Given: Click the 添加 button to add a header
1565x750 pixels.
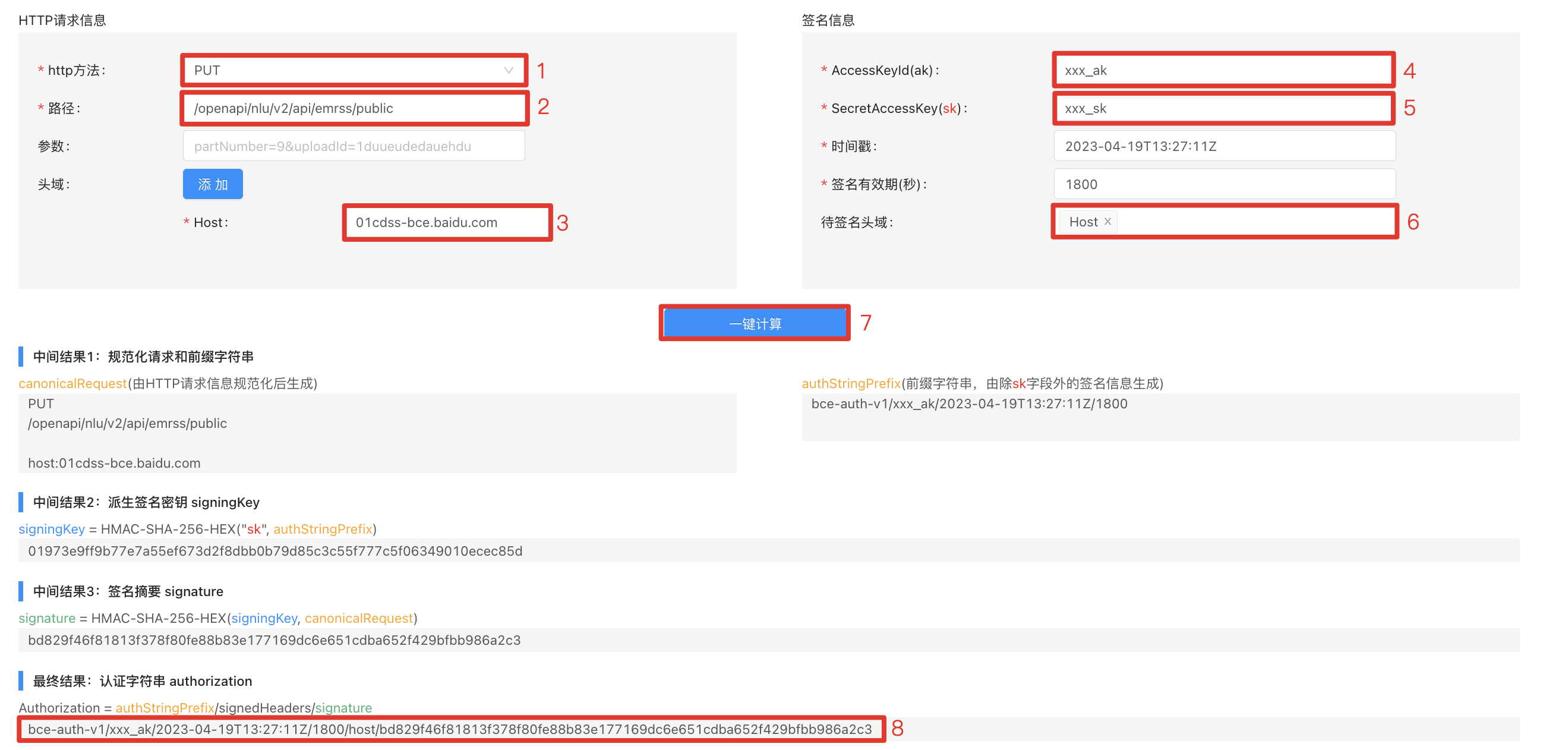Looking at the screenshot, I should pos(212,184).
